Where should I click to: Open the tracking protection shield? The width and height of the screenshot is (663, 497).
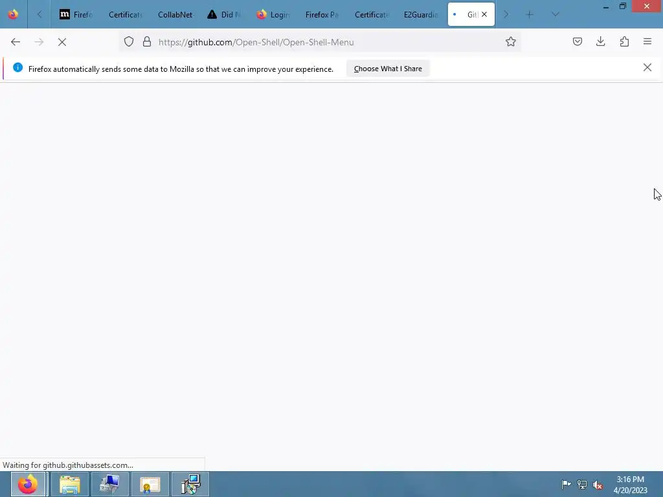coord(129,42)
